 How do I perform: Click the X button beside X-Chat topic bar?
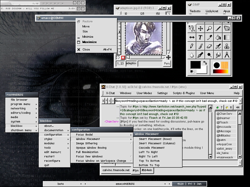click(103, 101)
